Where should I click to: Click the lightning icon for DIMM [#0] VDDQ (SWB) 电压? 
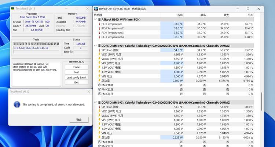(x=99, y=59)
